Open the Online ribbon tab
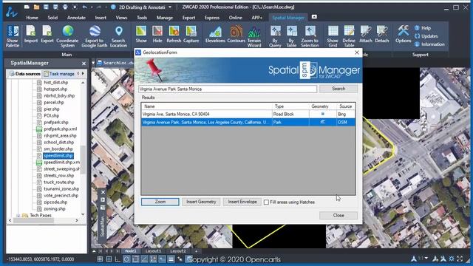 coord(235,18)
